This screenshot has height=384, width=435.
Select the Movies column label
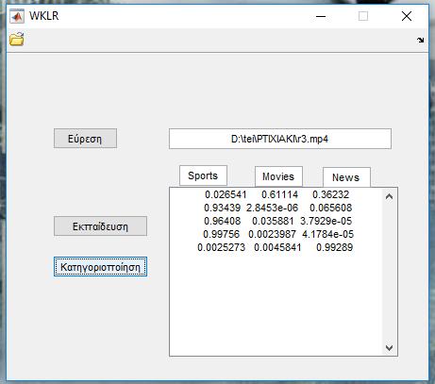[278, 176]
